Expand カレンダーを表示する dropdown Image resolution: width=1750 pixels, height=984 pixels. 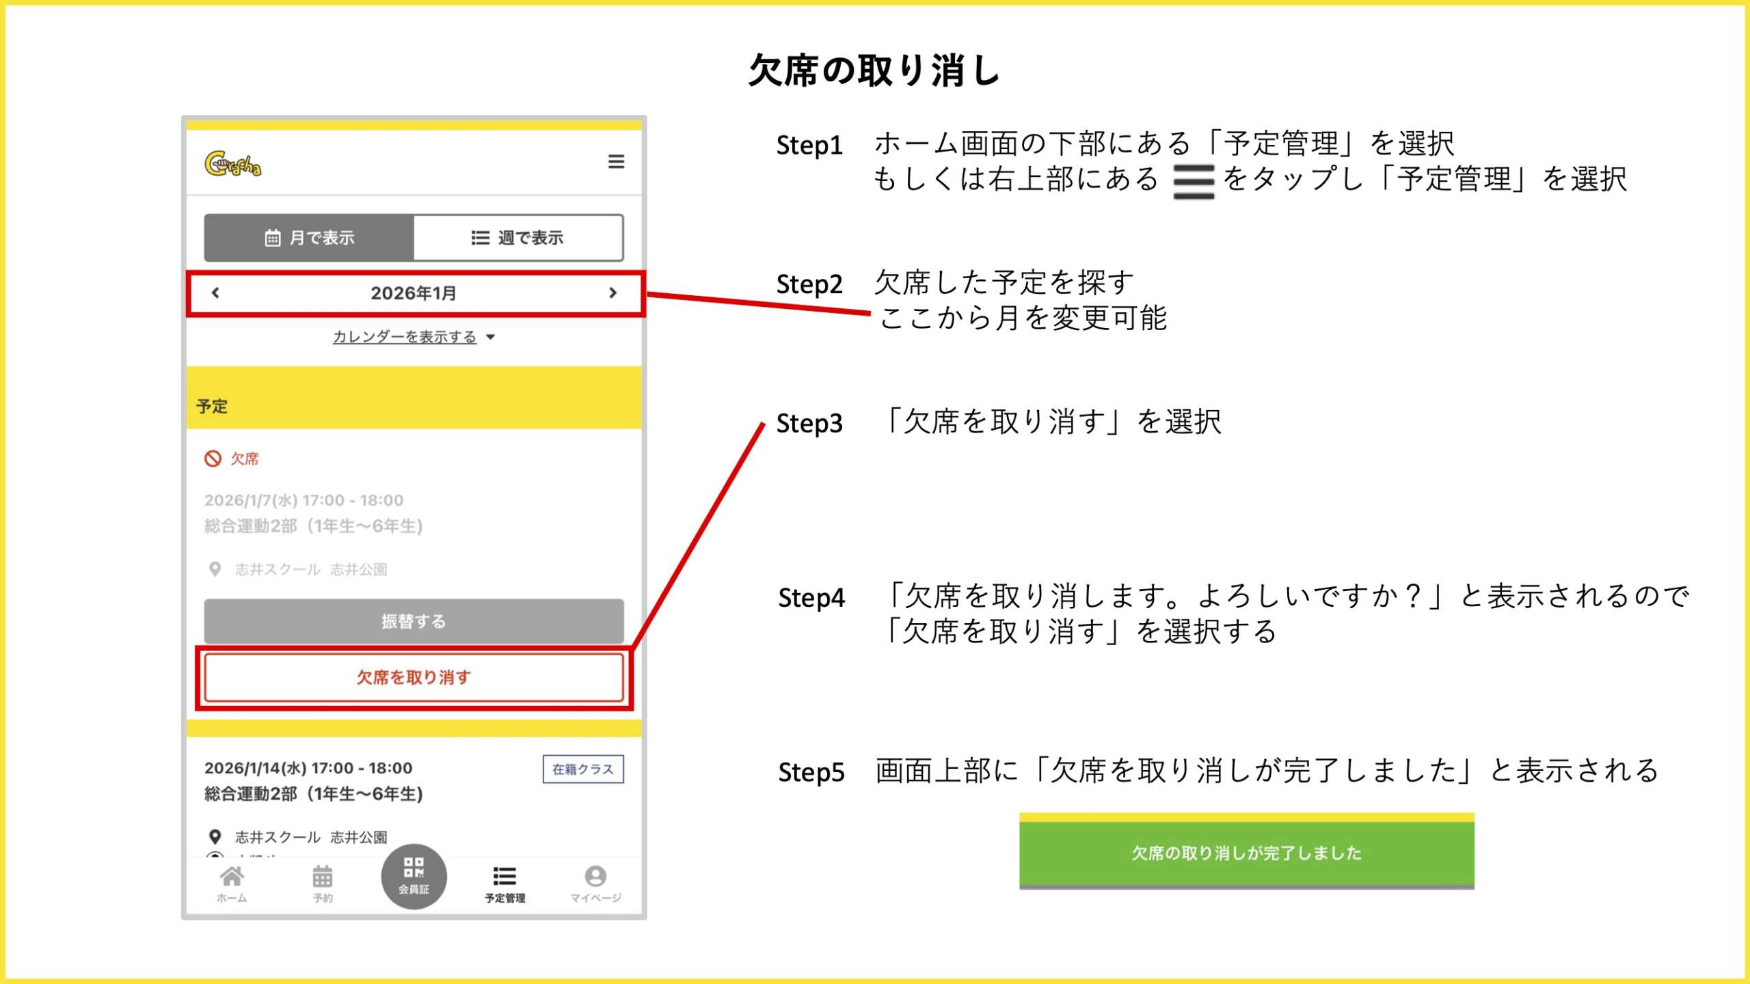tap(413, 337)
